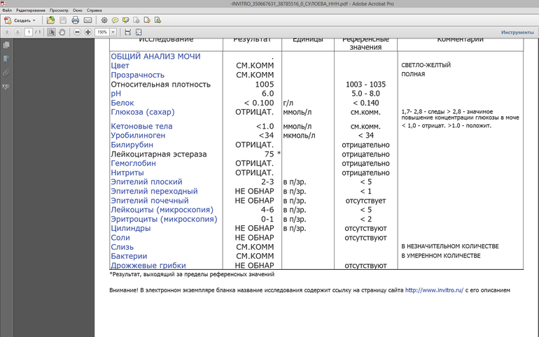Follow the Эритроциты (микроскопия) link

pos(164,219)
